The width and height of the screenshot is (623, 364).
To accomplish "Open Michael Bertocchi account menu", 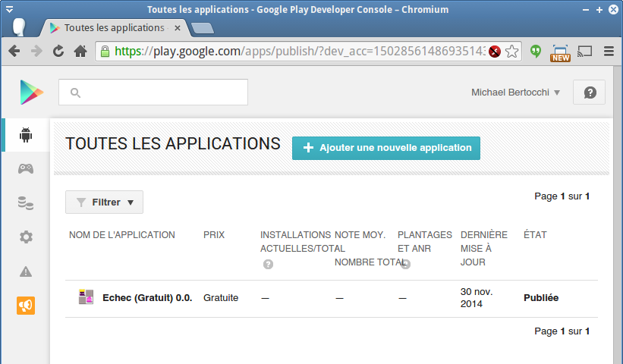I will [x=515, y=93].
